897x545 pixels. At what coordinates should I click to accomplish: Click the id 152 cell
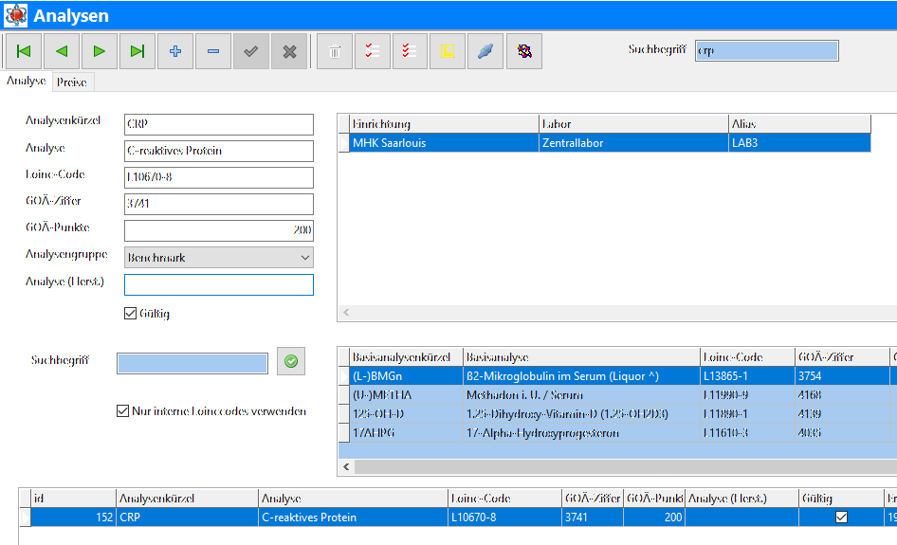pyautogui.click(x=73, y=517)
